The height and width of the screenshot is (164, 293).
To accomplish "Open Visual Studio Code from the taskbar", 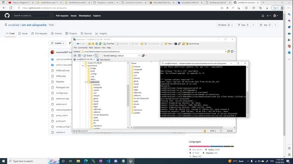I will tap(108, 161).
